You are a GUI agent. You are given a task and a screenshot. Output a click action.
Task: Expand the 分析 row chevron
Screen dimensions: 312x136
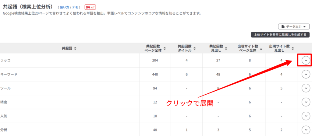(x=306, y=130)
